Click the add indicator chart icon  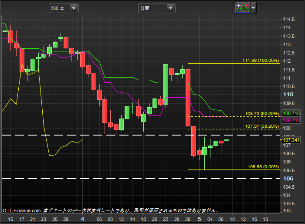[x=243, y=8]
